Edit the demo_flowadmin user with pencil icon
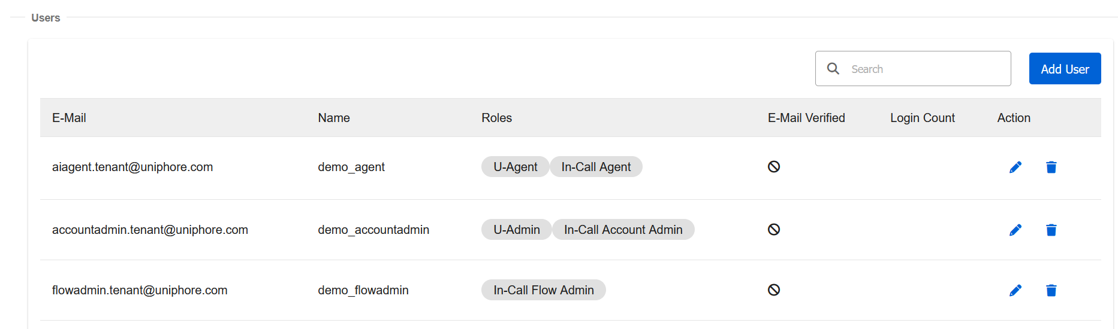The height and width of the screenshot is (329, 1118). [1015, 290]
